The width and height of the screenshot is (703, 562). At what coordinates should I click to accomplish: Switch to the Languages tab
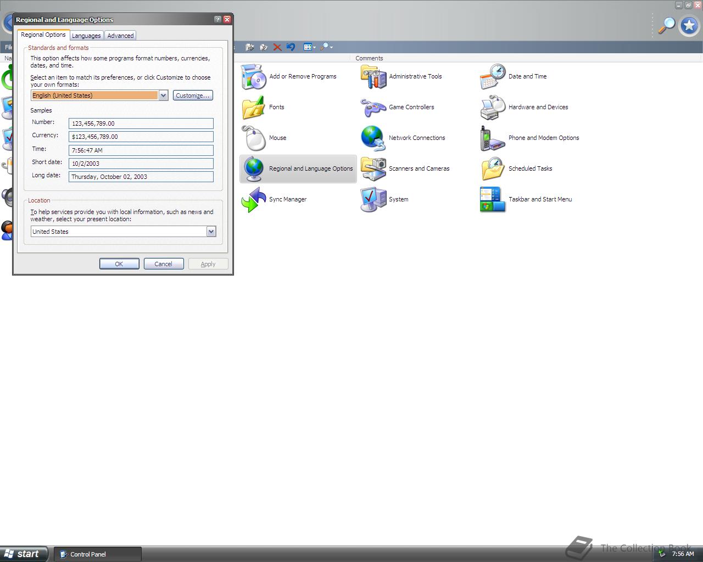click(x=86, y=36)
